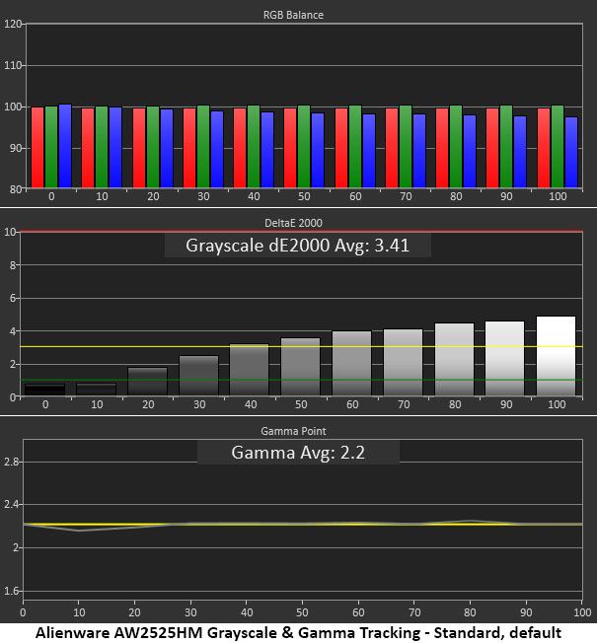The height and width of the screenshot is (643, 597).
Task: Click the DeltaE bar at 20
Action: tap(148, 382)
